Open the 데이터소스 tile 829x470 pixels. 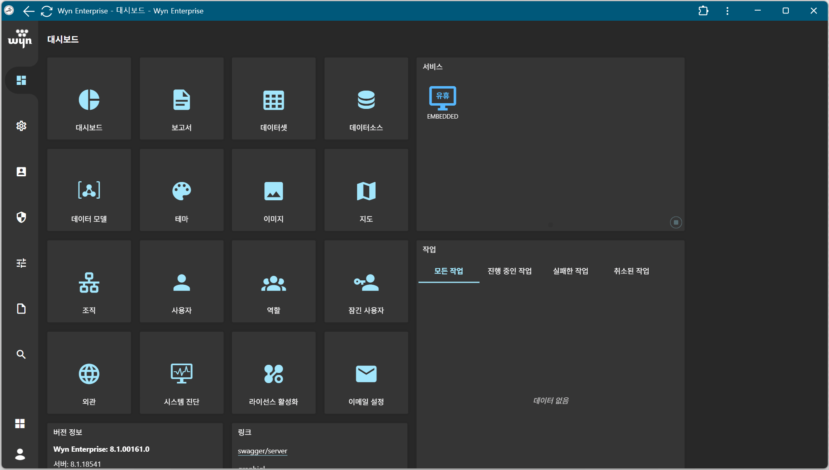tap(366, 99)
